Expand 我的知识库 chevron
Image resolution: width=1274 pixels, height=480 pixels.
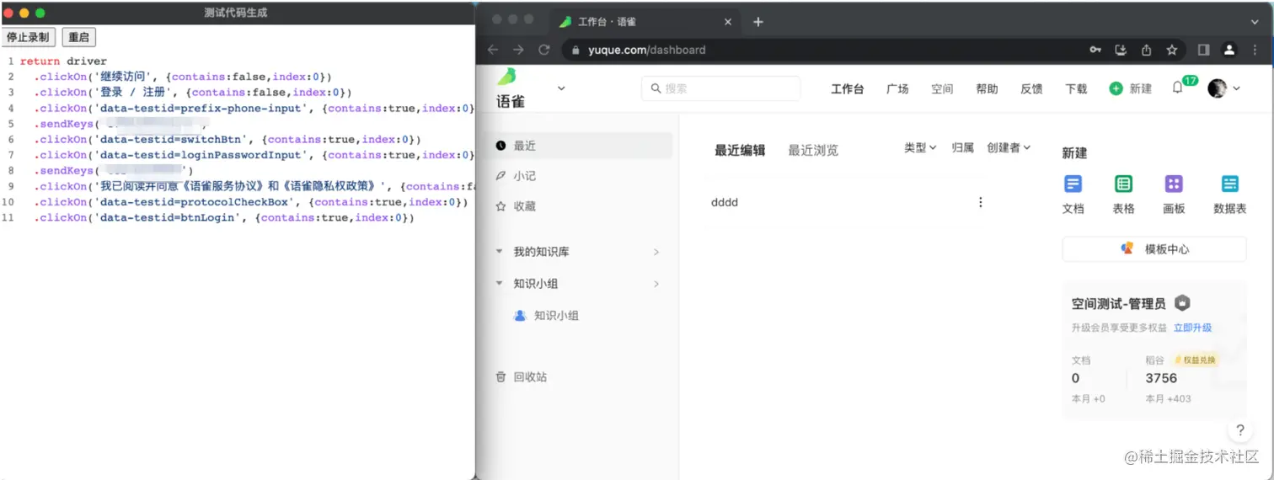(x=656, y=252)
